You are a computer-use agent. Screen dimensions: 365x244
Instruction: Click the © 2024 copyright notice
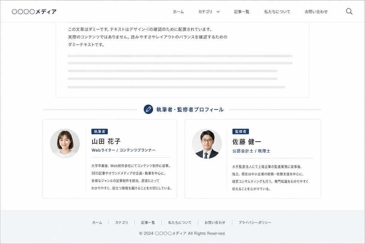coord(182,233)
